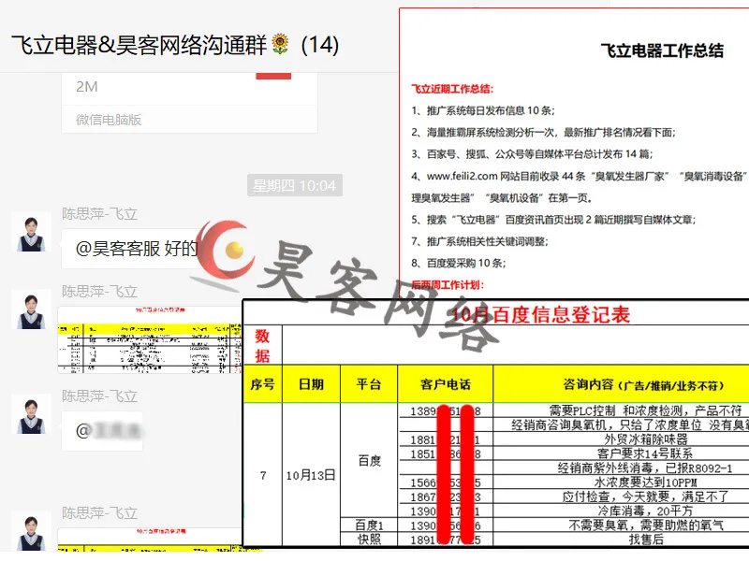
Task: Select the 平台 column header cell
Action: pos(369,384)
